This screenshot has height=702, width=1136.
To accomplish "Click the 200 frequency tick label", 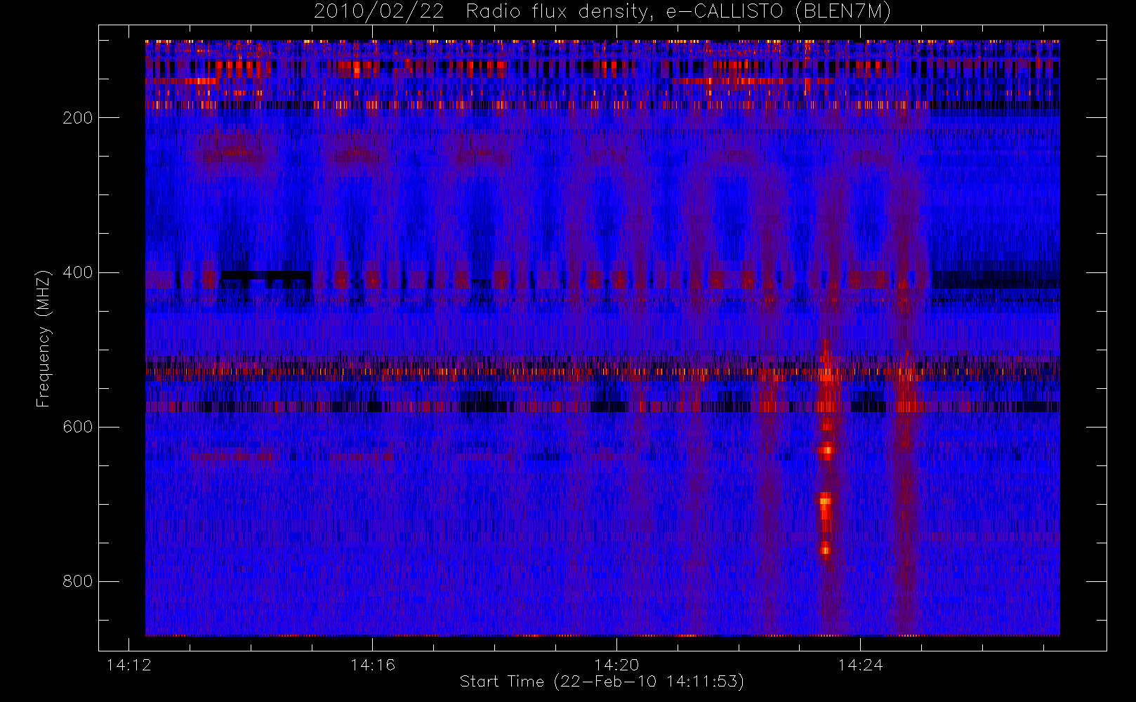I will (77, 118).
